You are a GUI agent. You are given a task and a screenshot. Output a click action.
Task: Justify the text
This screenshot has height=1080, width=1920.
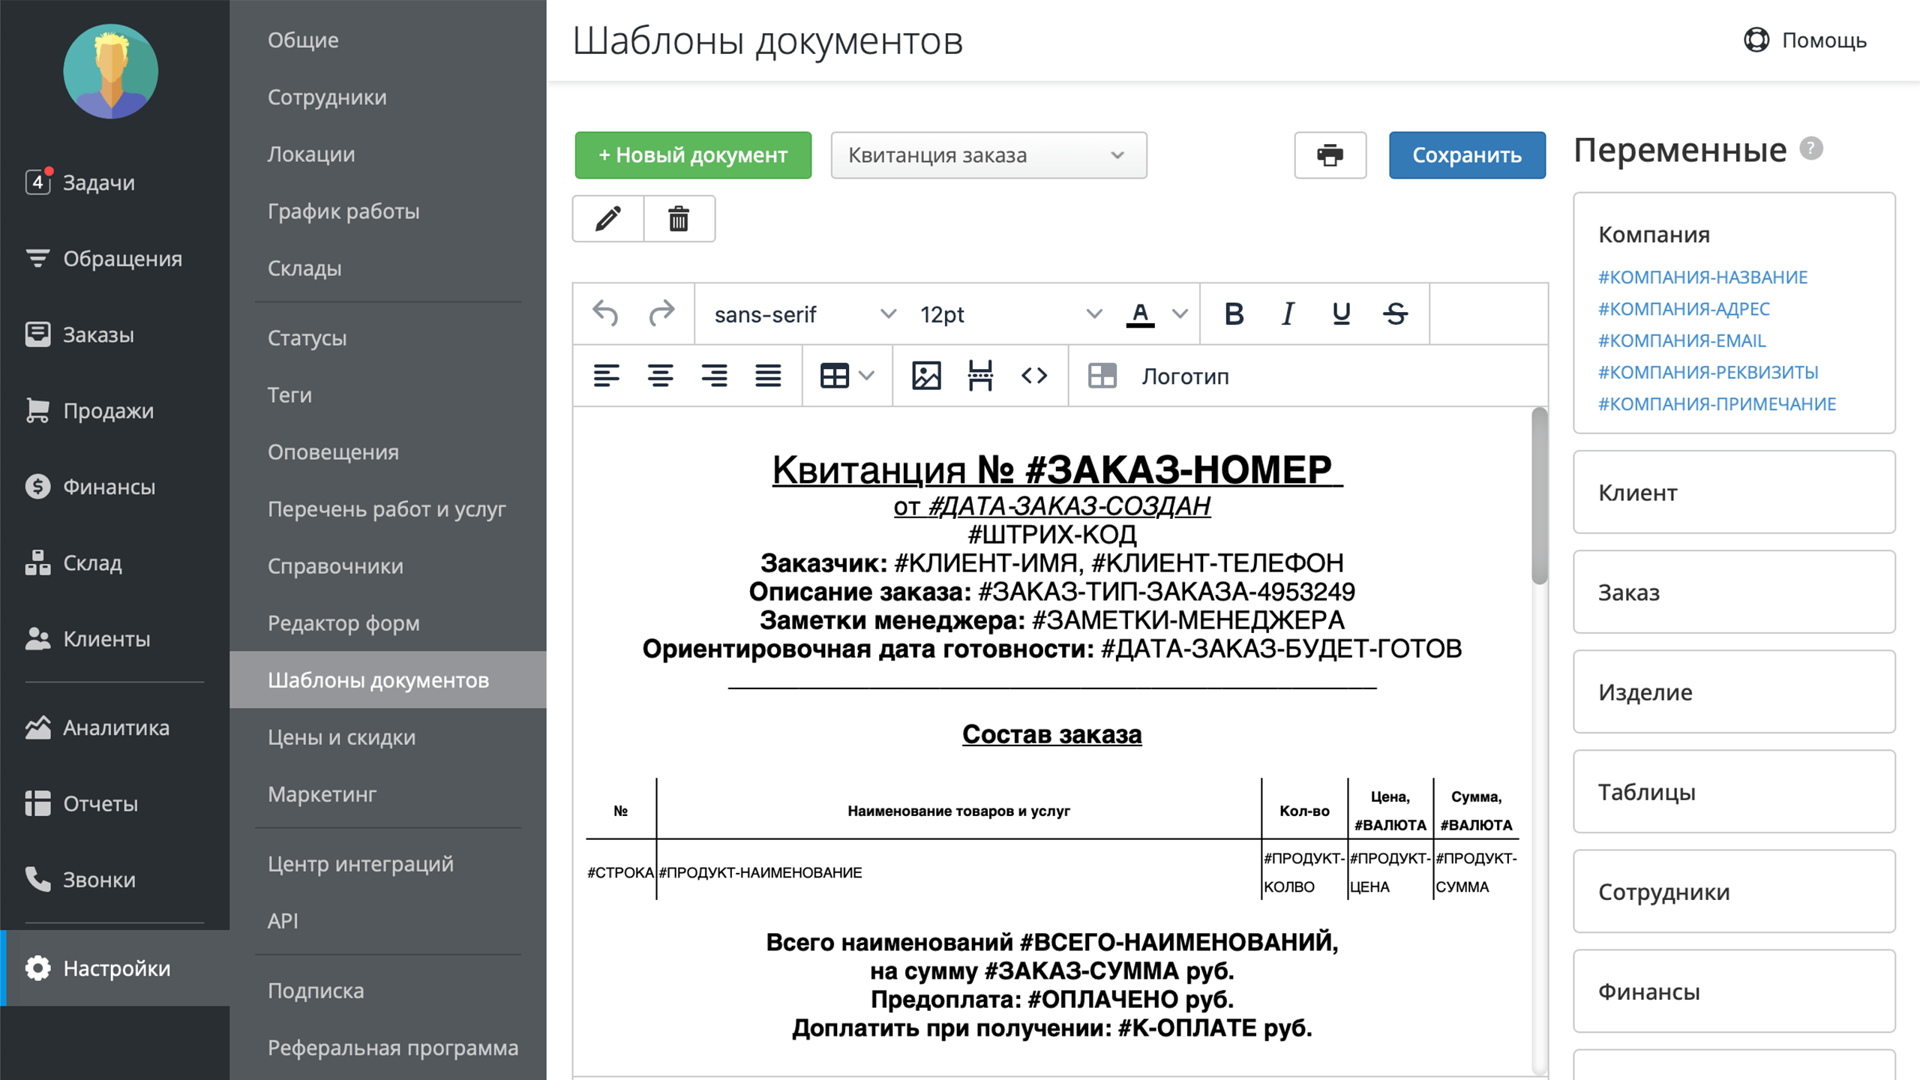pyautogui.click(x=768, y=376)
